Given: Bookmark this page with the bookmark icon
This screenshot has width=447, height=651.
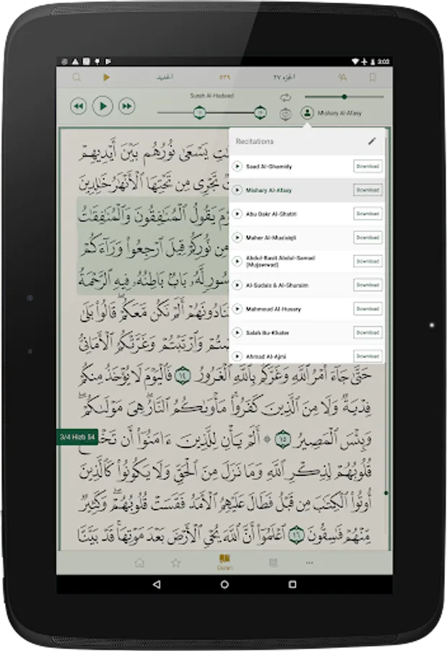Looking at the screenshot, I should (373, 77).
